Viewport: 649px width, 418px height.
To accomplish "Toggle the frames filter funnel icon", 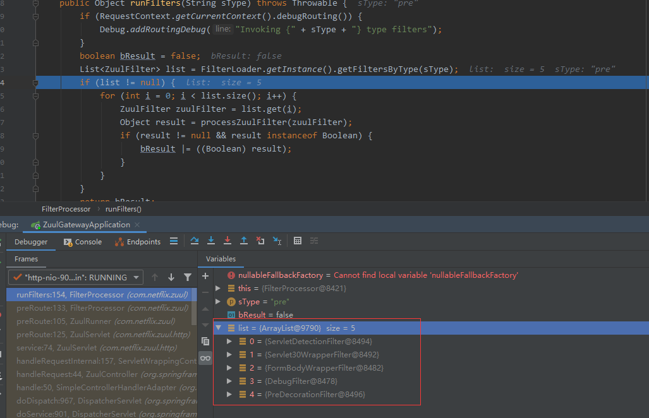I will click(188, 277).
